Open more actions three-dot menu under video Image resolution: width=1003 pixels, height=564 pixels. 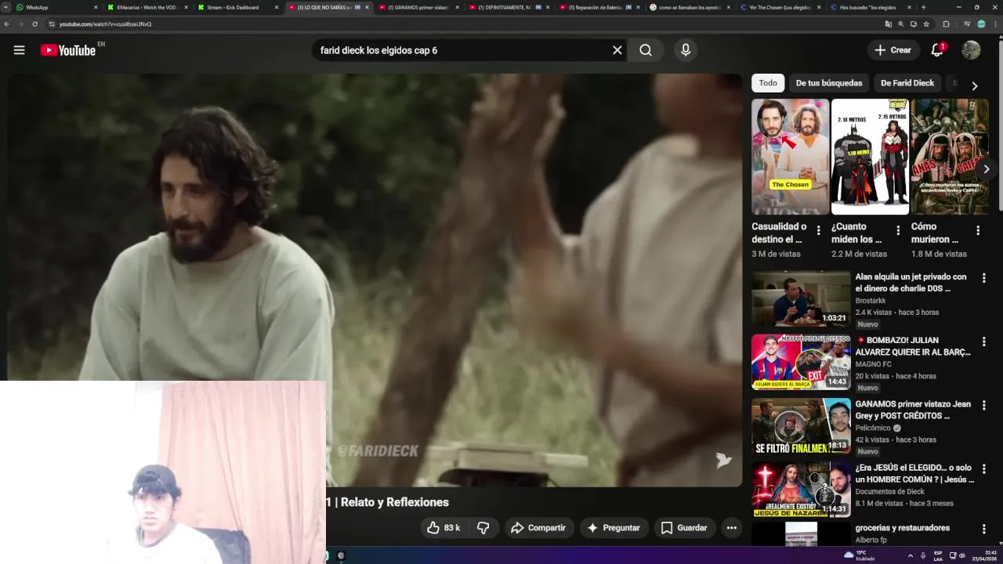pos(731,528)
